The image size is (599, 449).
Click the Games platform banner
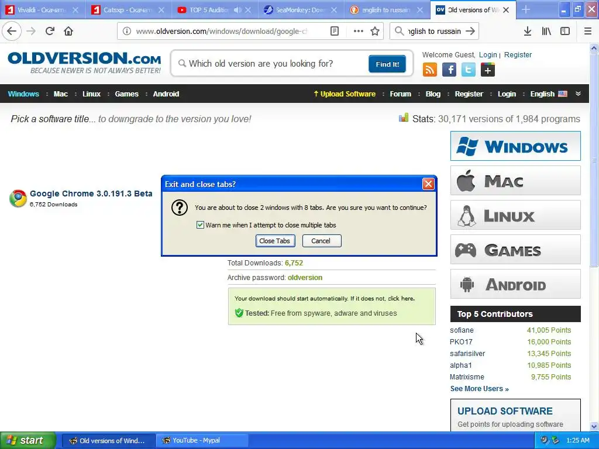(515, 250)
